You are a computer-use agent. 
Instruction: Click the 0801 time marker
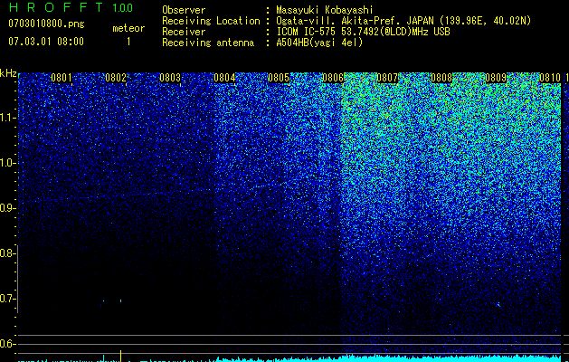point(62,78)
